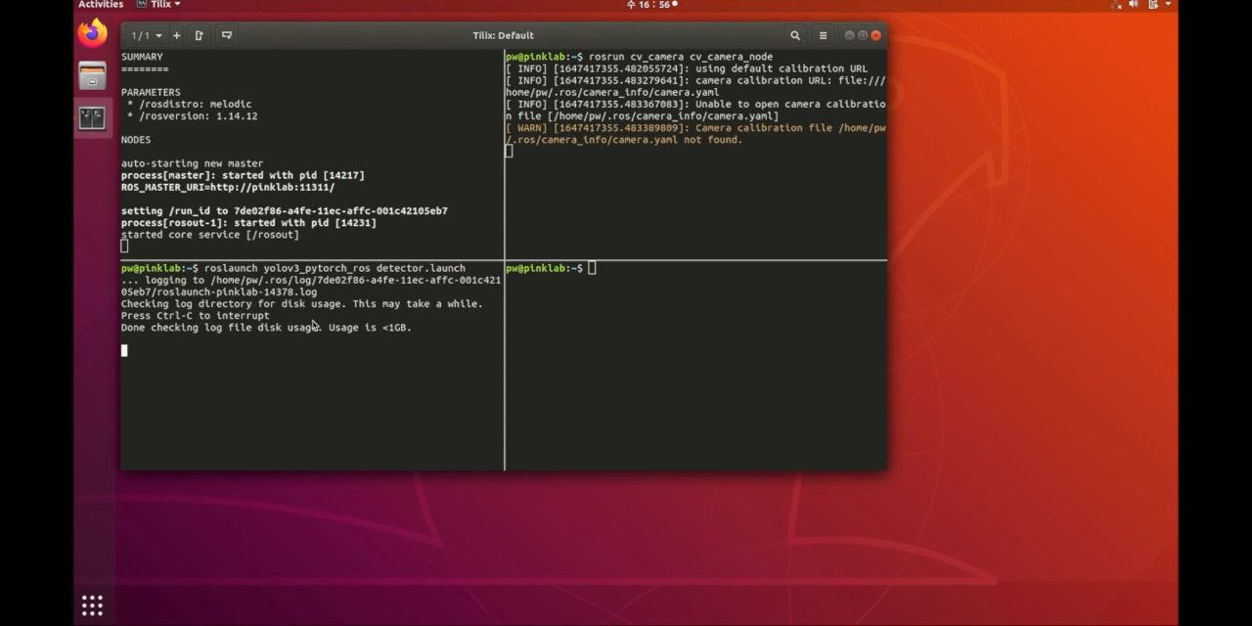Click the 'using default calibration URL' INFO line
Viewport: 1252px width, 626px height.
tap(687, 68)
